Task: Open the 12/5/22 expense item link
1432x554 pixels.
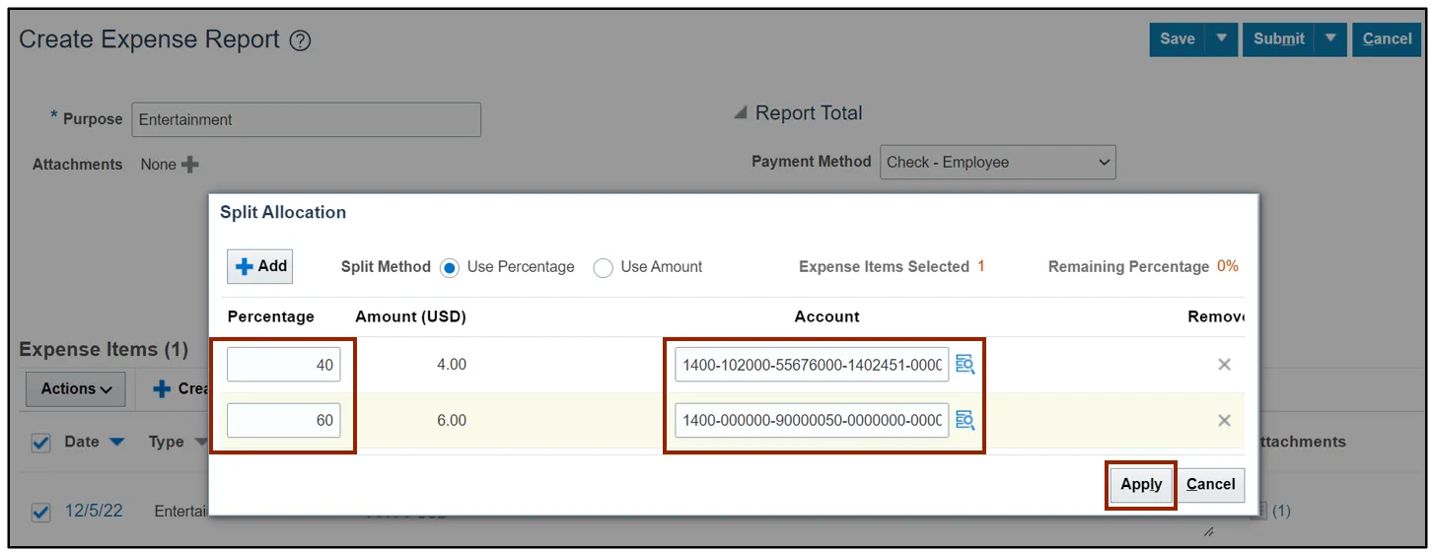Action: (94, 511)
